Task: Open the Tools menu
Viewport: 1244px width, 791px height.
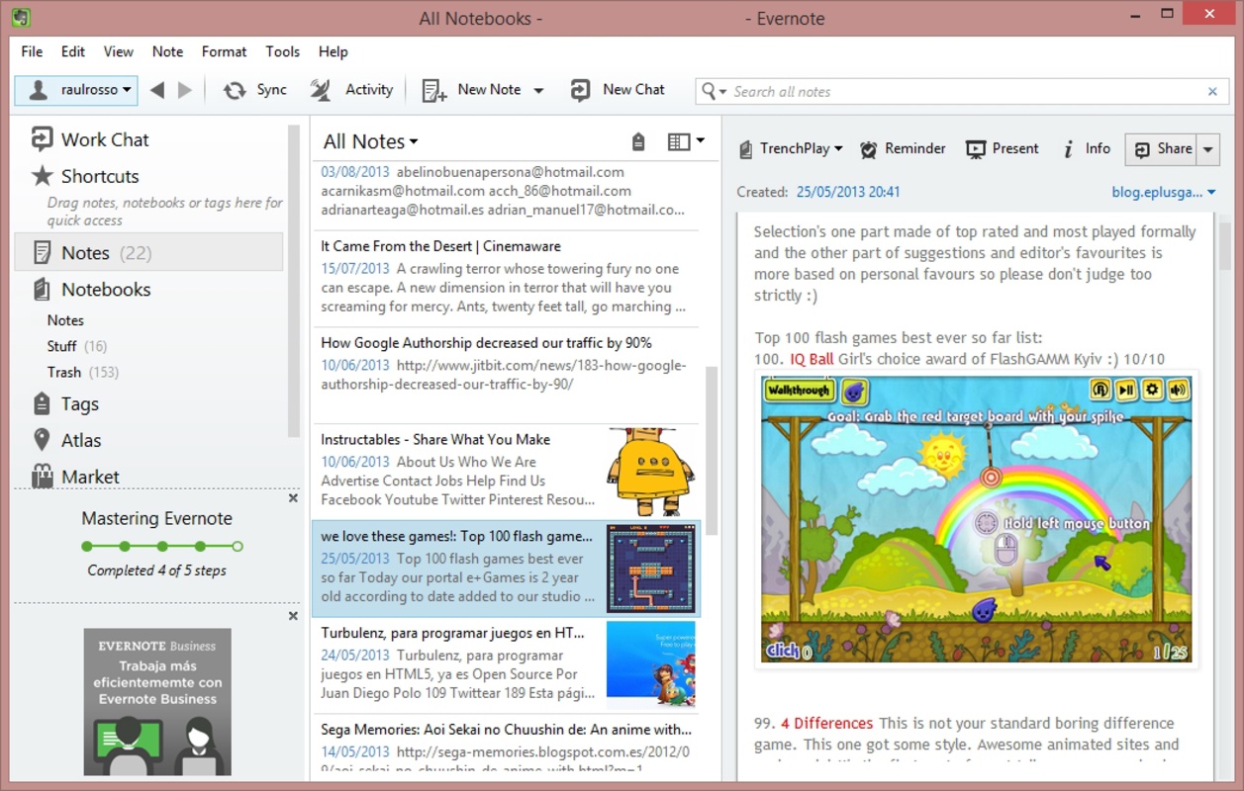Action: coord(282,51)
